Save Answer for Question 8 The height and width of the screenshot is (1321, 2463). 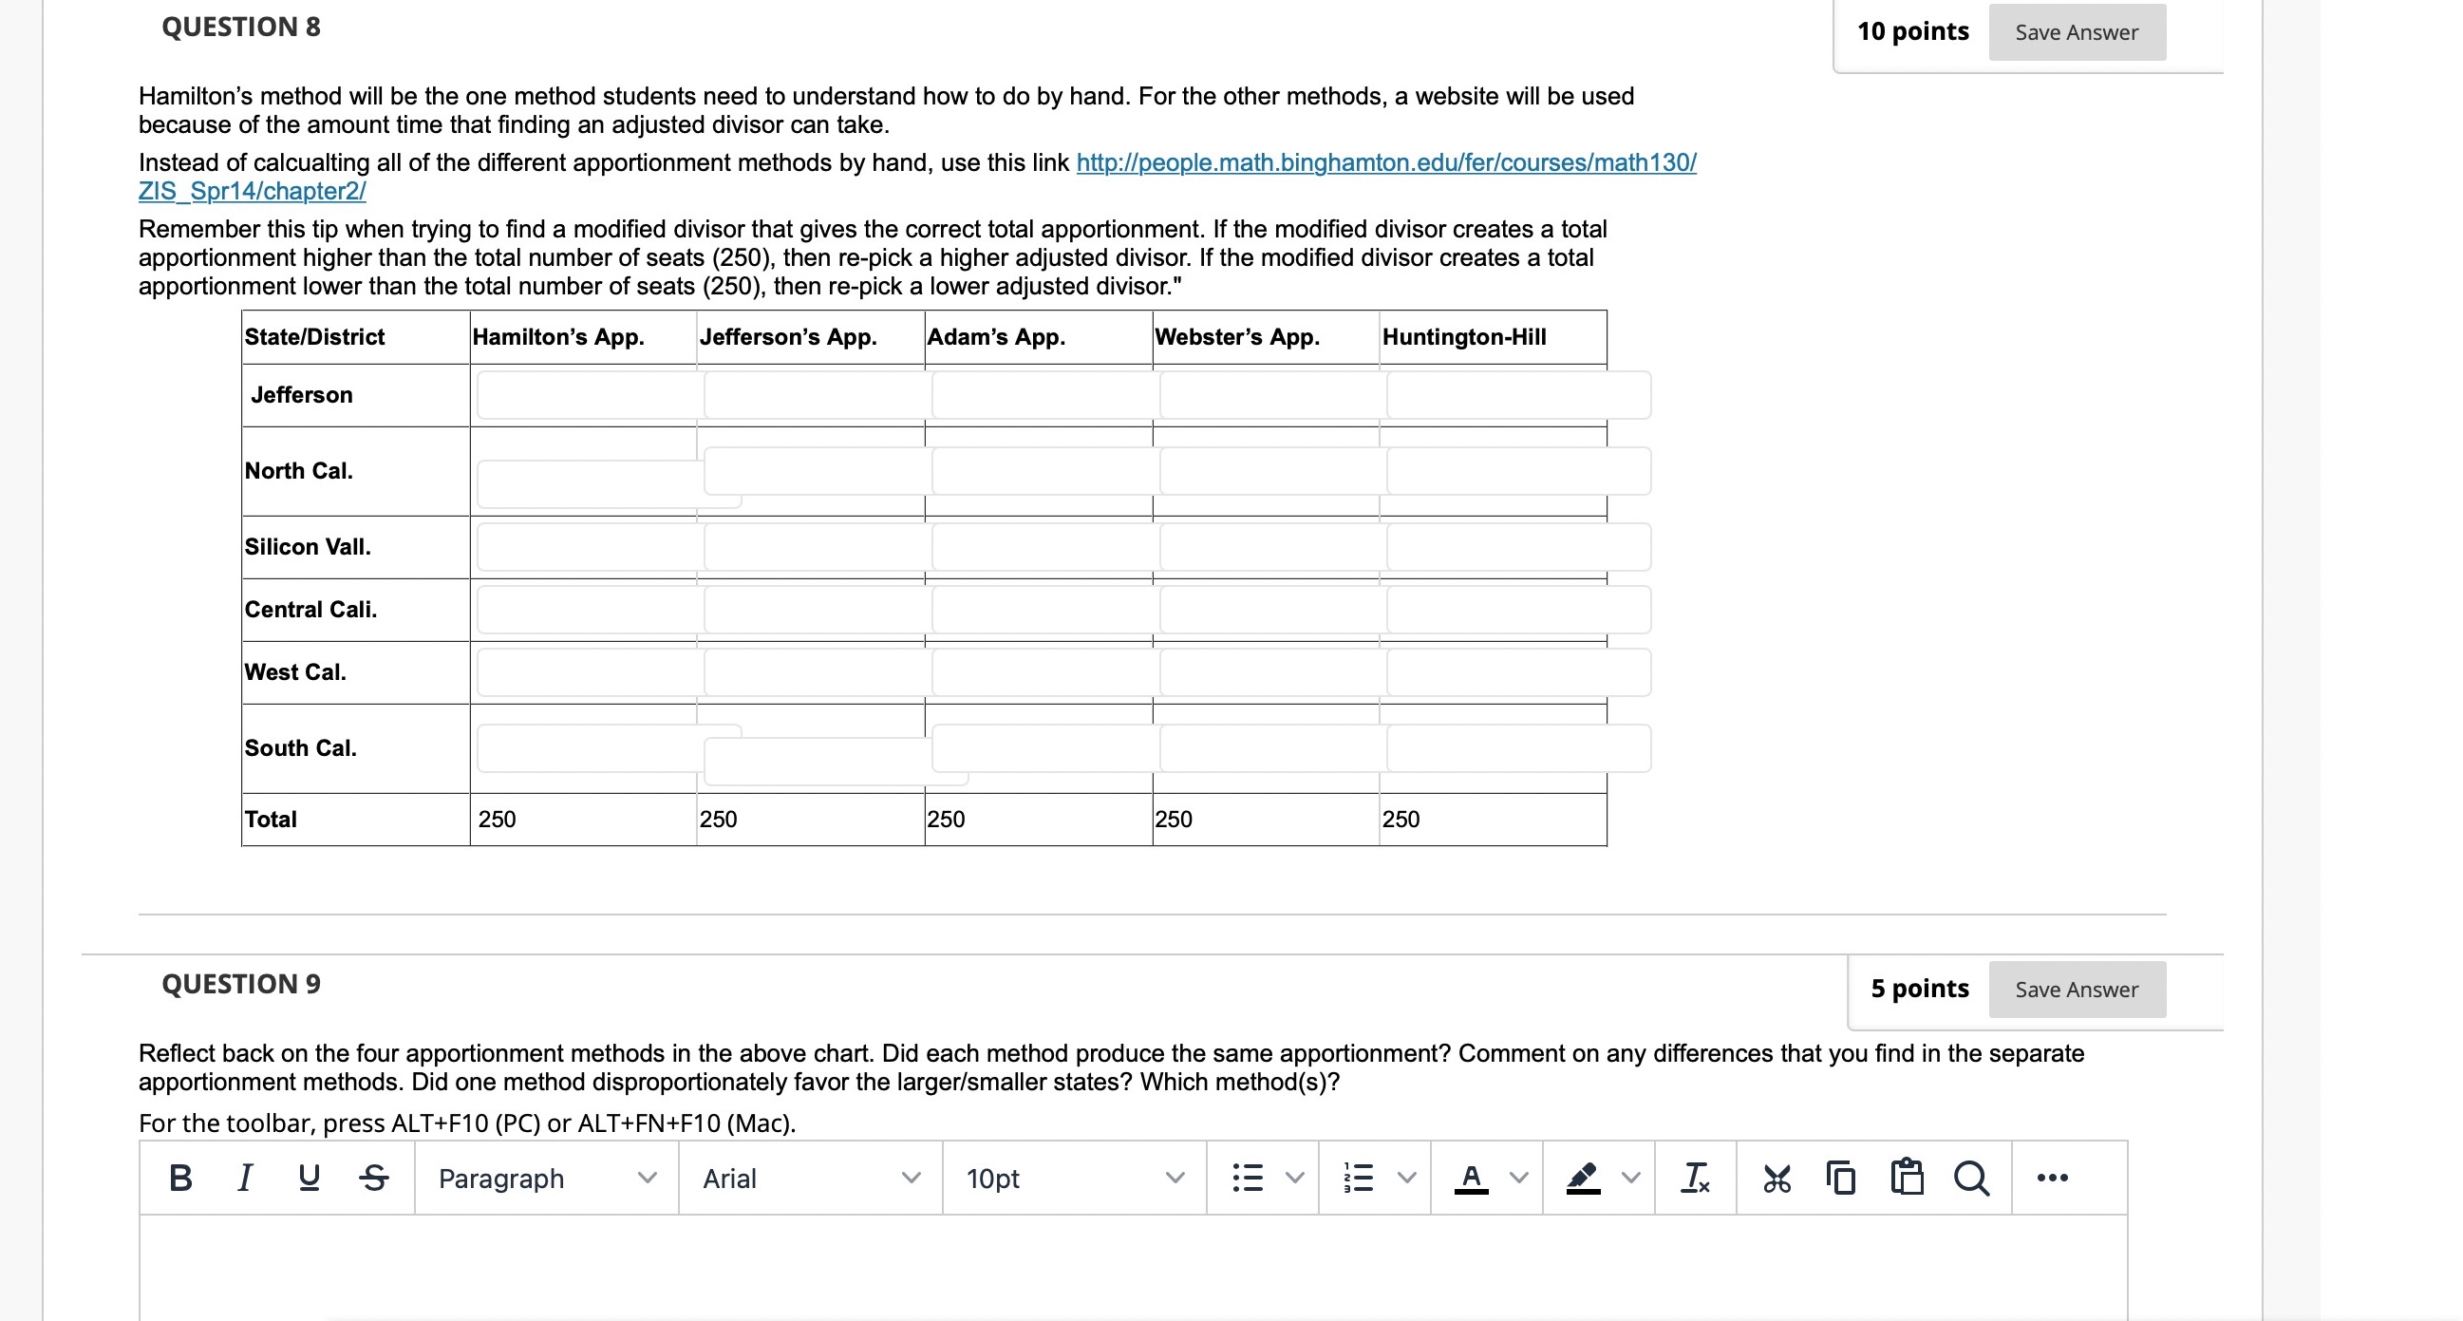pos(2076,31)
